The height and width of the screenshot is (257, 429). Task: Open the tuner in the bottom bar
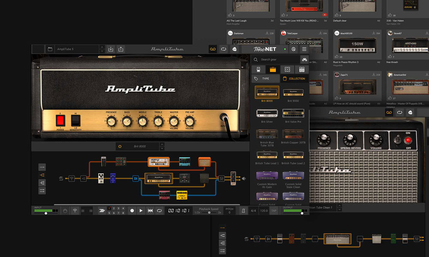[x=76, y=210]
